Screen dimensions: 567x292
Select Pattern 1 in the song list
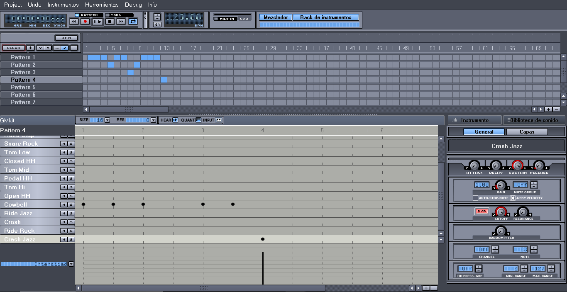[x=41, y=57]
